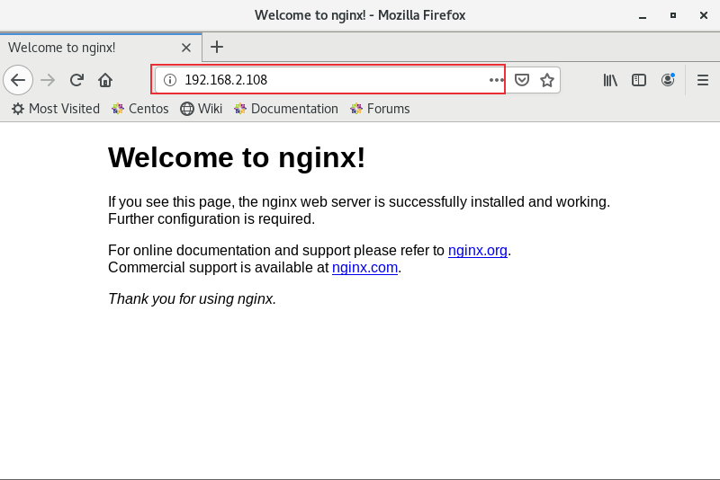720x480 pixels.
Task: Save page to Pocket
Action: tap(522, 80)
